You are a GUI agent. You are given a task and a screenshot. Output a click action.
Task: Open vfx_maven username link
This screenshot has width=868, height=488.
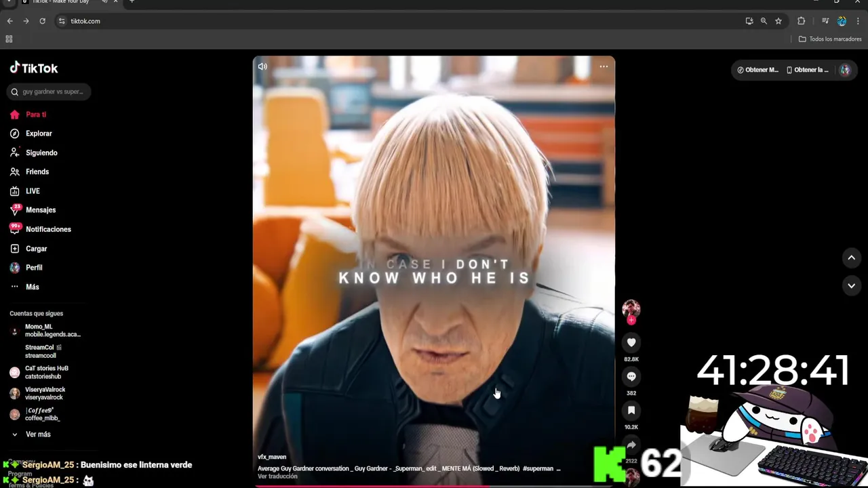coord(272,457)
